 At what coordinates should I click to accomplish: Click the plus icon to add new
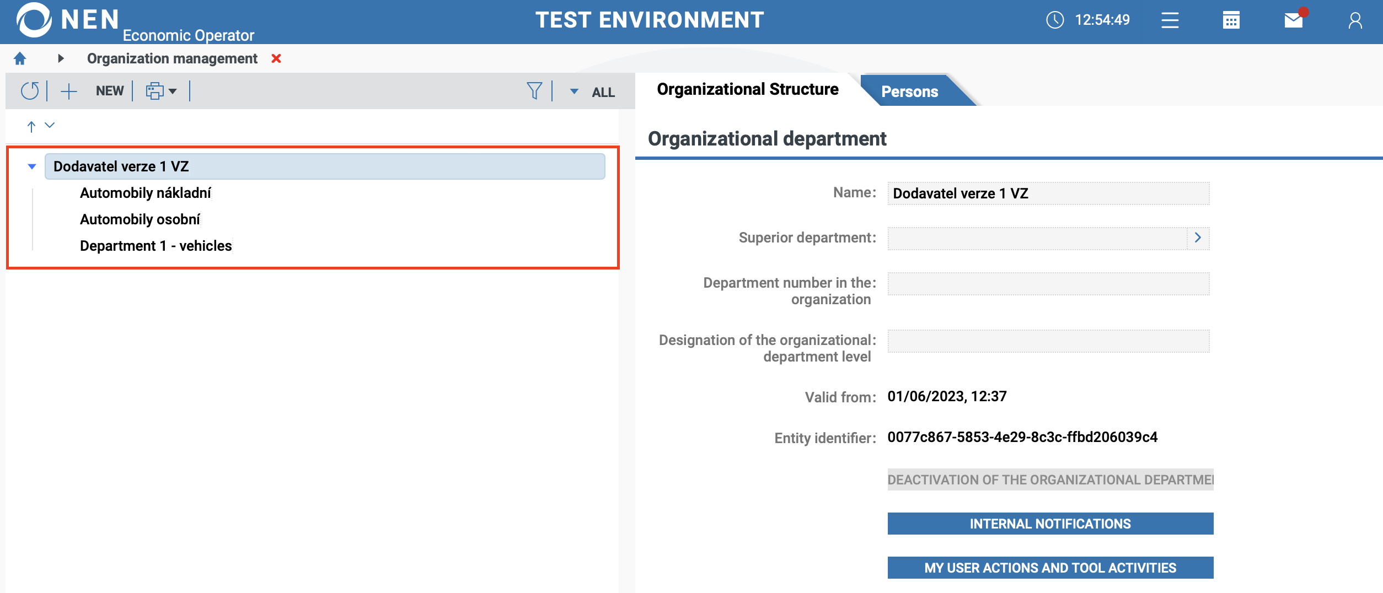point(69,91)
